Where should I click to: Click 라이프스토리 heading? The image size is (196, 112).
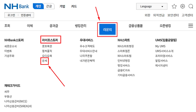click(x=50, y=40)
